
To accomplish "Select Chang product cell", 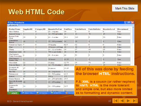I will (x=16, y=49).
